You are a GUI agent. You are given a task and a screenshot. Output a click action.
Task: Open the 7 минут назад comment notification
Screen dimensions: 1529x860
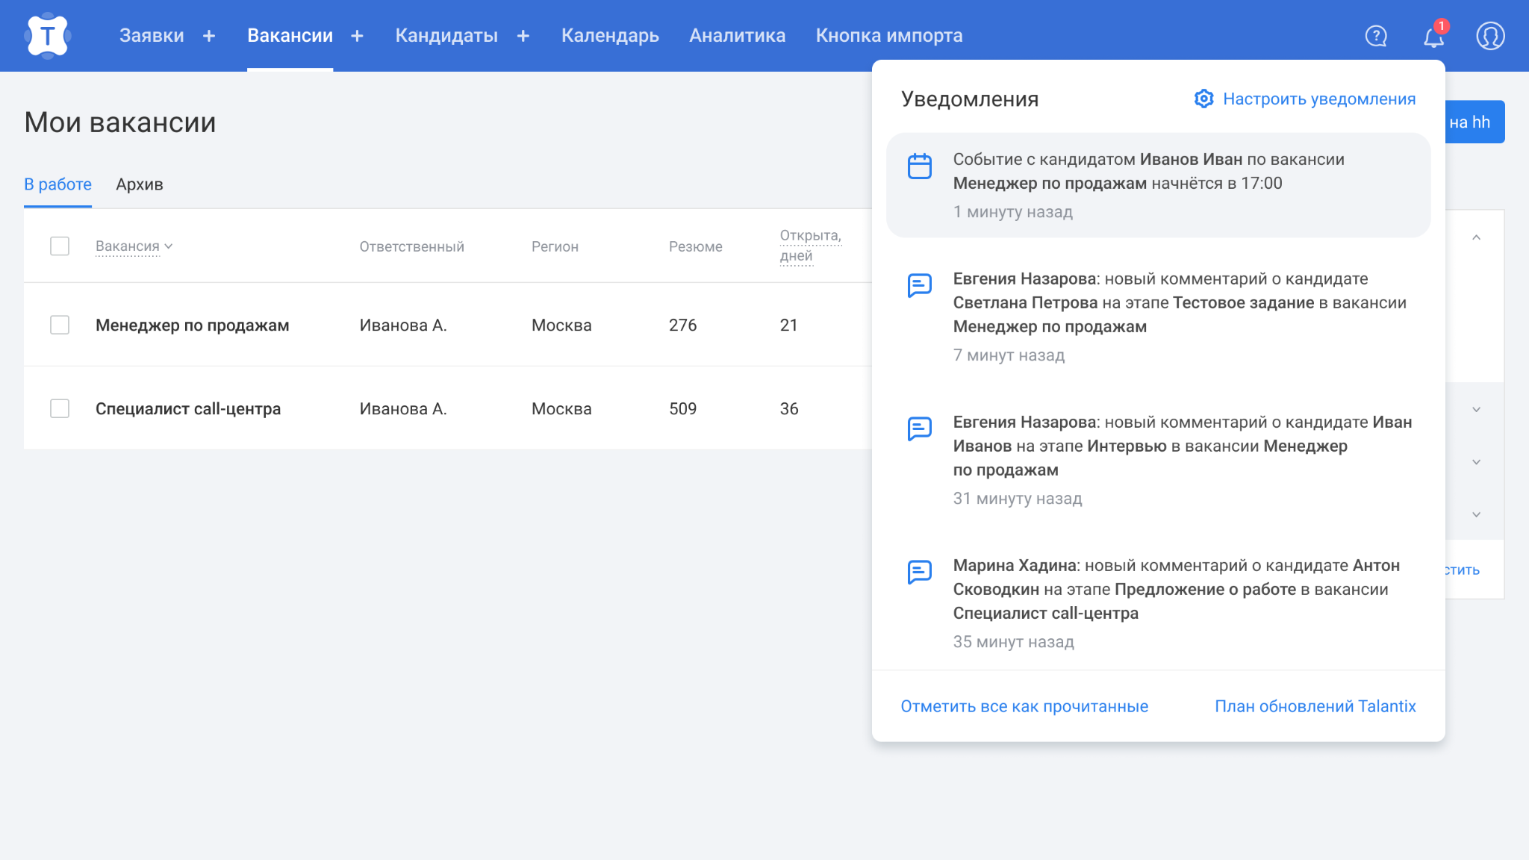coord(1159,317)
